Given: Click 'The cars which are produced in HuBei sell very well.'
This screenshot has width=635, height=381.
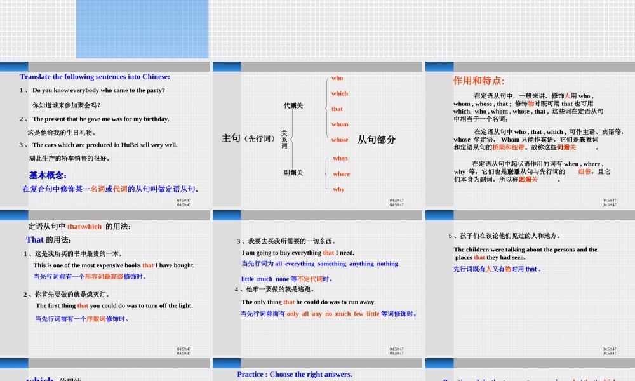Looking at the screenshot, I should [105, 145].
